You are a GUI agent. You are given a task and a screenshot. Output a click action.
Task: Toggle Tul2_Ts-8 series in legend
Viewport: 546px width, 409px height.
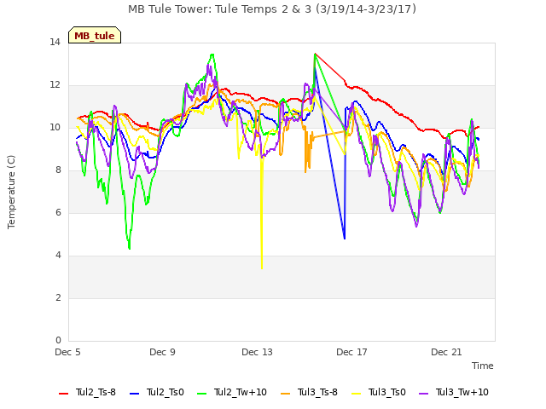(87, 392)
